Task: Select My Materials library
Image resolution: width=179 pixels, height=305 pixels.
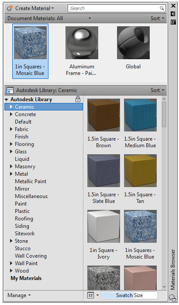Action: coord(26,278)
